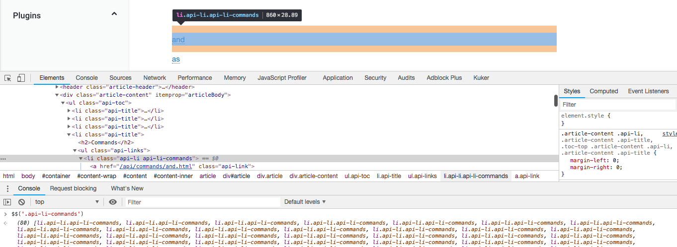Click the 'as' link on the page
677x247 pixels.
[176, 59]
